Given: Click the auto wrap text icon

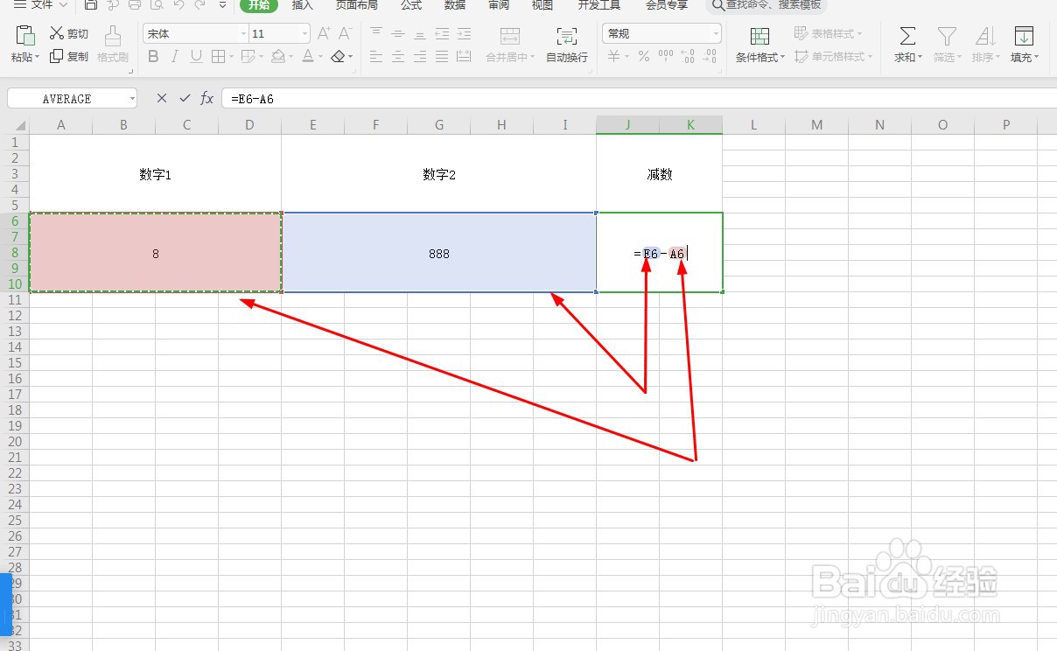Looking at the screenshot, I should [x=567, y=36].
